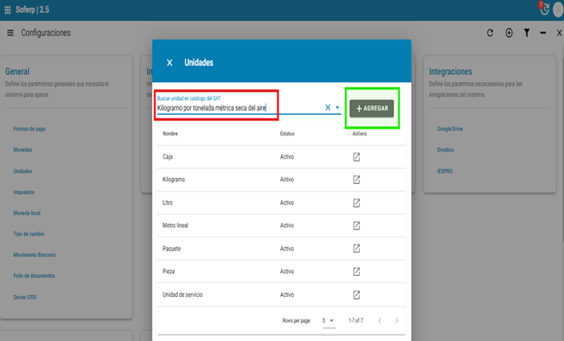Image resolution: width=564 pixels, height=341 pixels.
Task: Open Formas de pago link
Action: (30, 129)
